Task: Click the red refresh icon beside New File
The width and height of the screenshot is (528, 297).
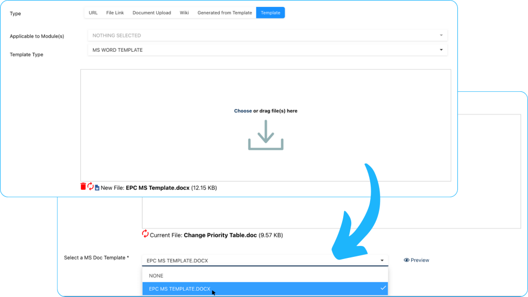Action: [x=90, y=186]
